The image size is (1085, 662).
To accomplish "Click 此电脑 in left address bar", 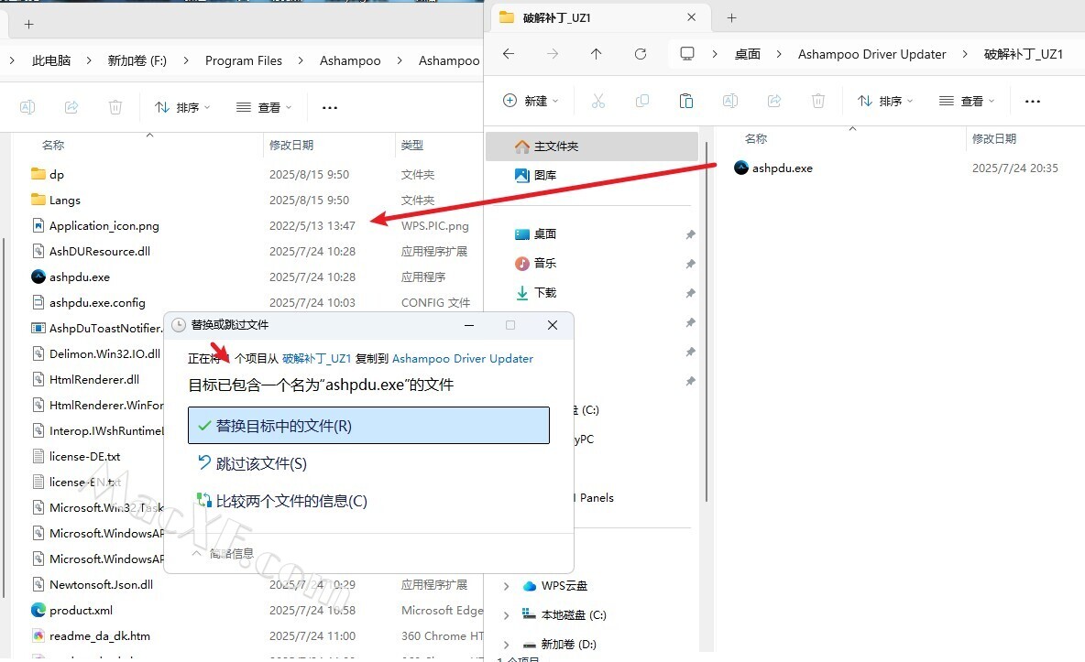I will 51,60.
